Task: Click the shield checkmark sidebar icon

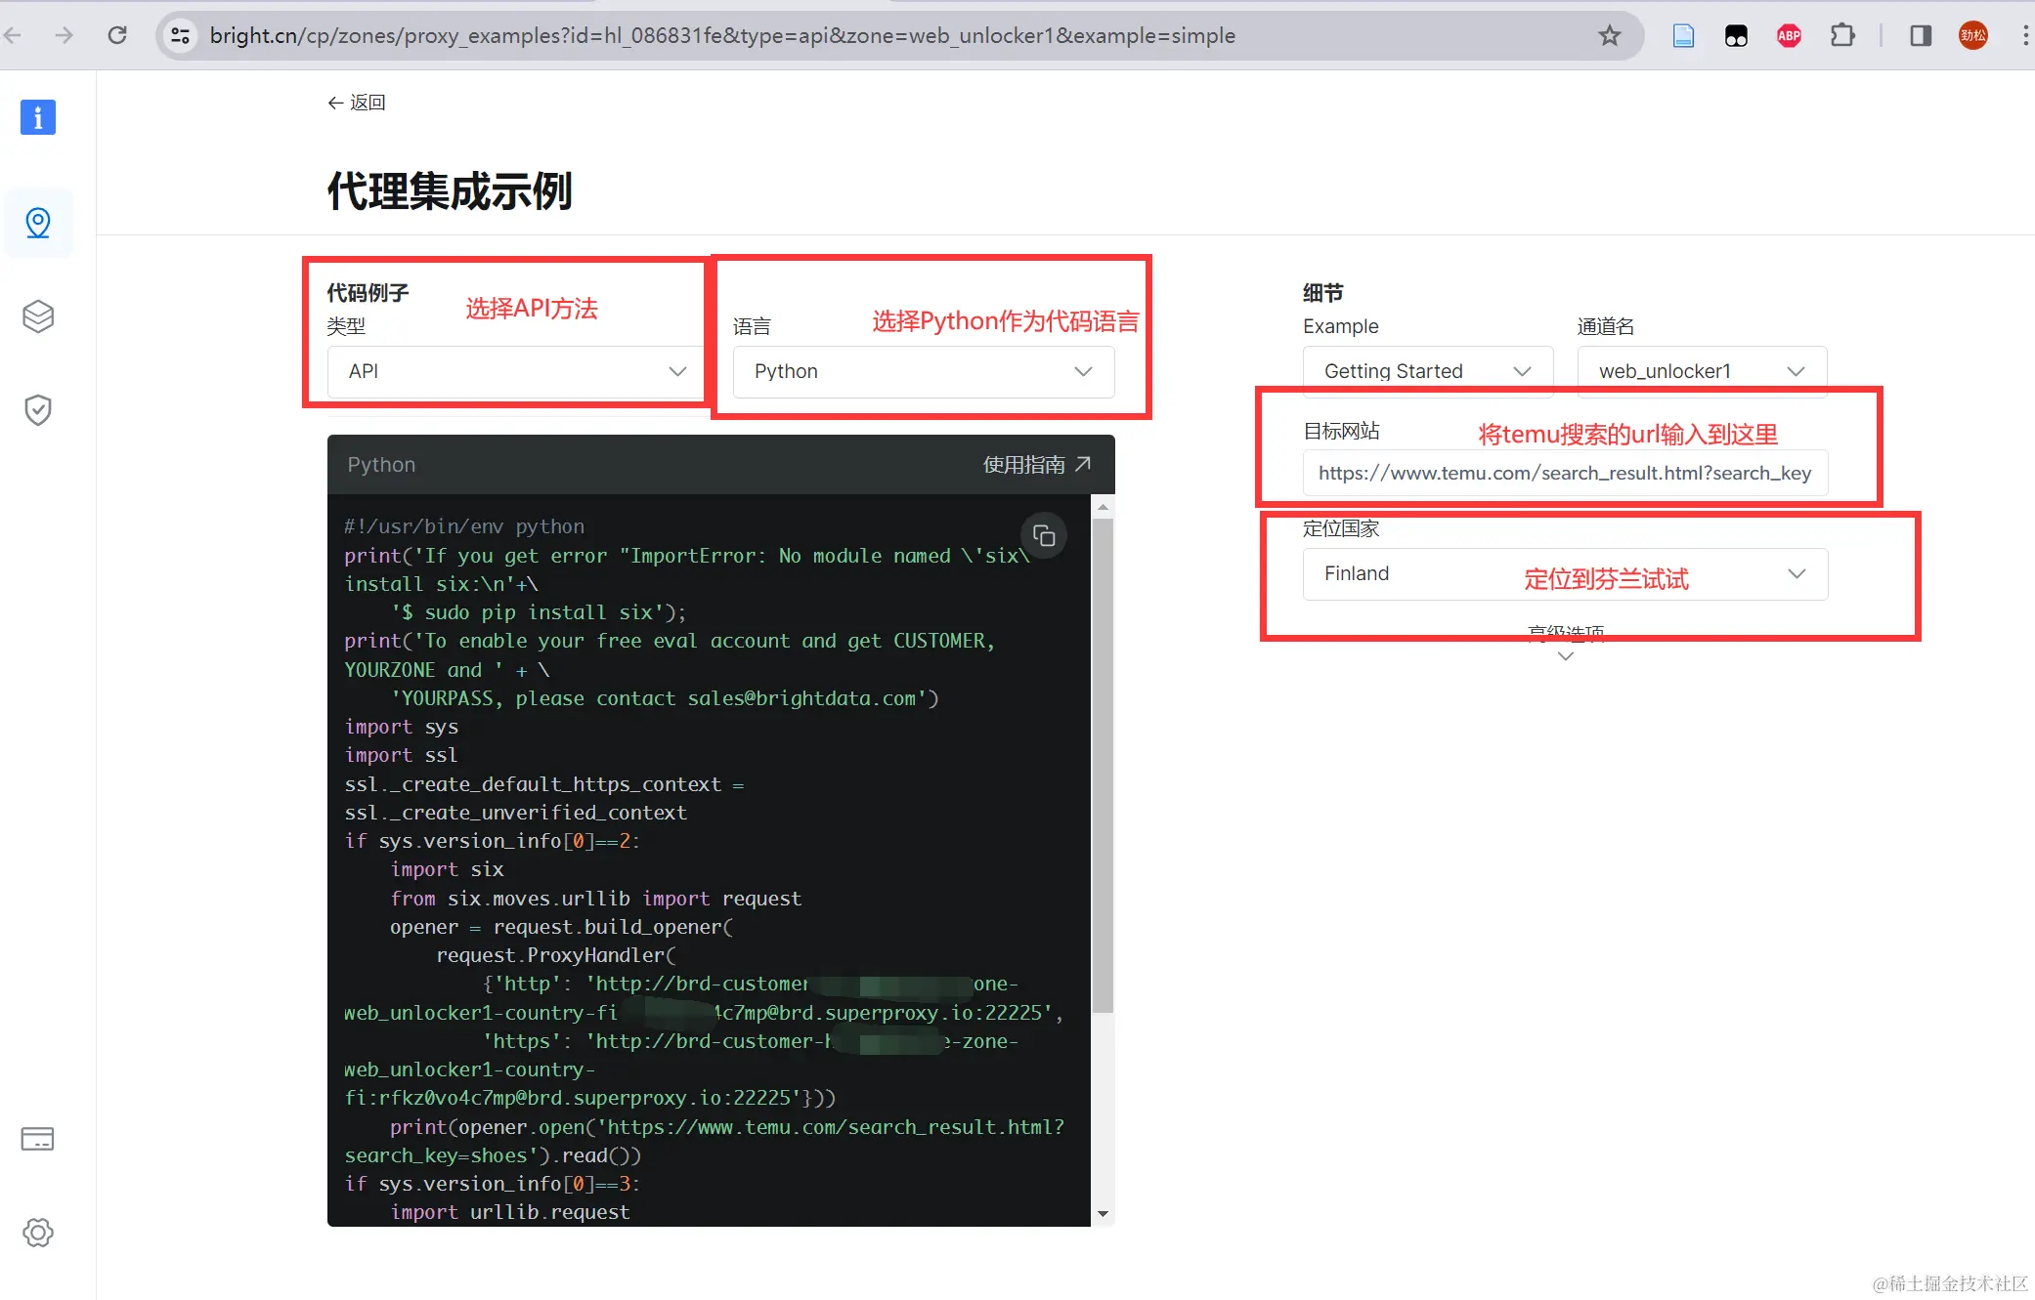Action: [38, 410]
